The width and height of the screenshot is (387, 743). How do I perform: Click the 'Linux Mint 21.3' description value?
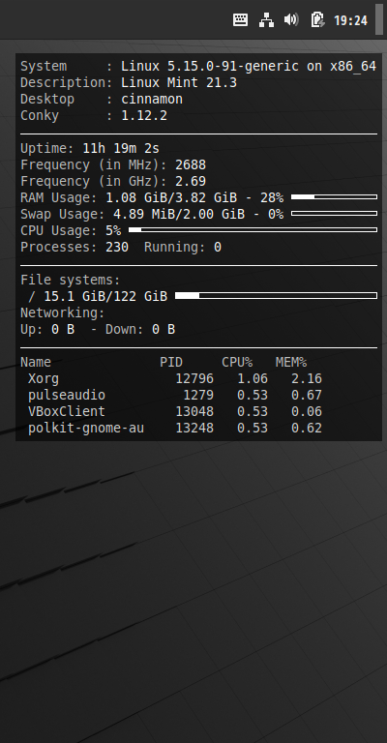point(179,82)
